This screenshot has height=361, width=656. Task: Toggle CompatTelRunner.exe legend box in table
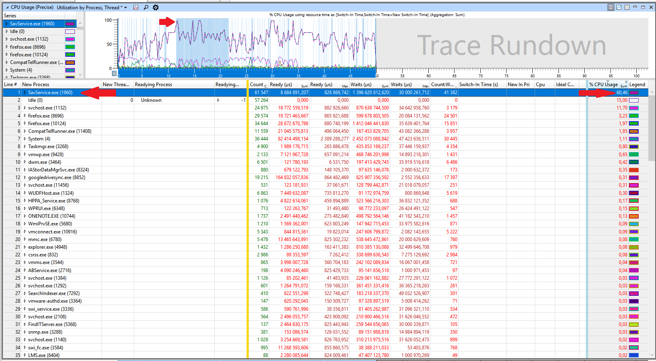[634, 131]
